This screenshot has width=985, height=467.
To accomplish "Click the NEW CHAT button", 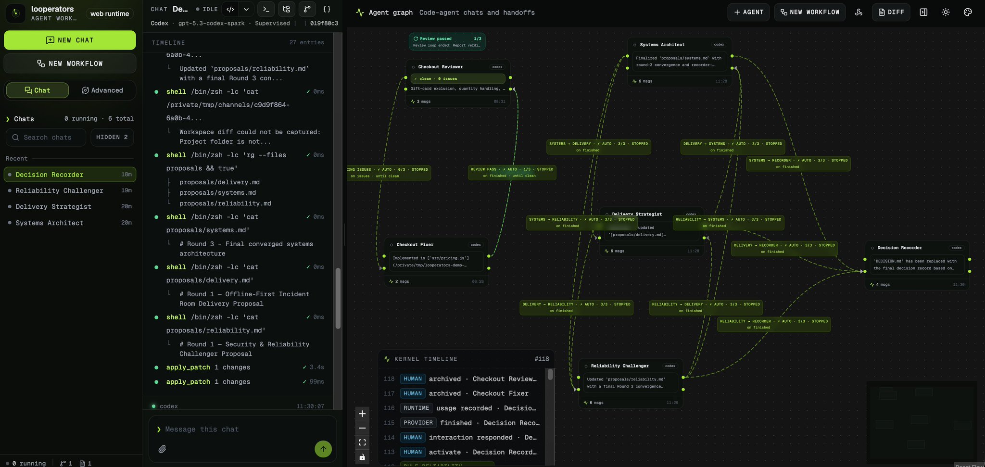I will pos(70,40).
